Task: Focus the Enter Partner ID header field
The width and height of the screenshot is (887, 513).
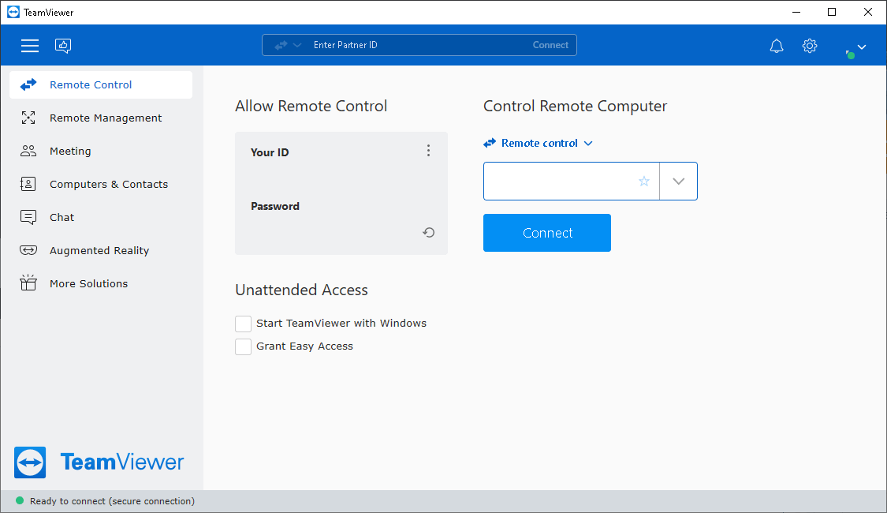Action: (419, 45)
